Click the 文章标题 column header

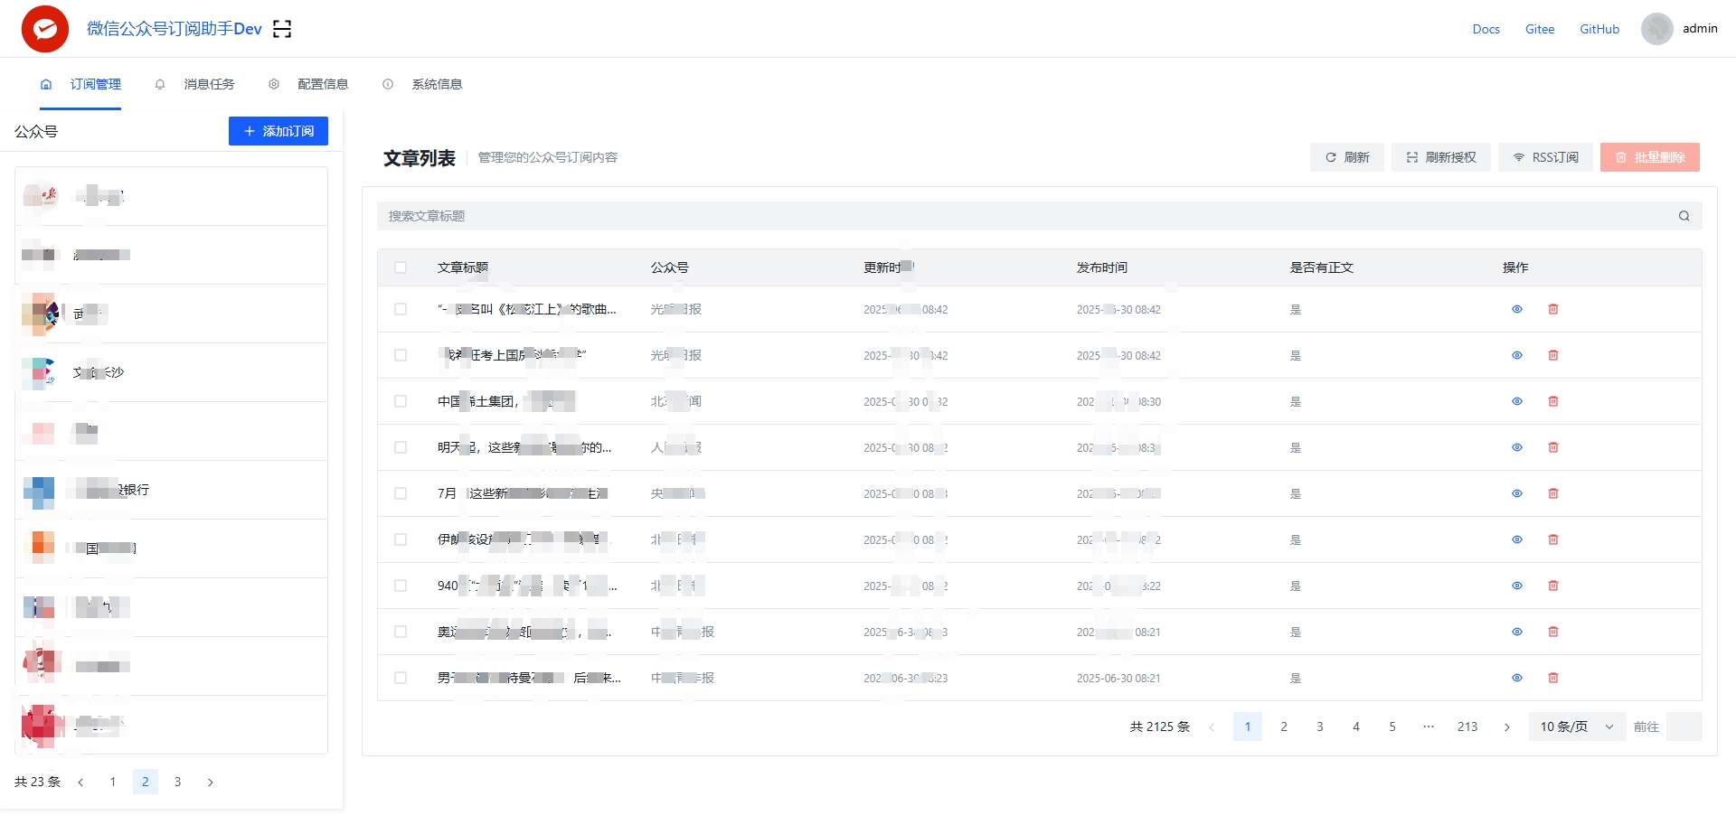tap(463, 267)
